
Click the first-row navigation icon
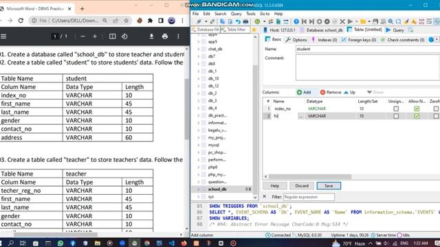pyautogui.click(x=304, y=21)
